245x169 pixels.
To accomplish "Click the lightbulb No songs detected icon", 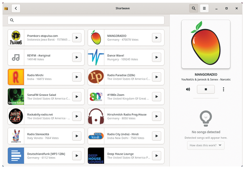I will (x=206, y=118).
